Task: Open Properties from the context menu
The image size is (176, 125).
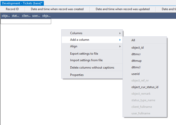Action: (x=77, y=75)
